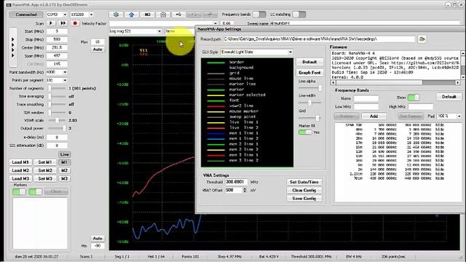The width and height of the screenshot is (466, 262).
Task: Start continuous scan with double-arrow button
Action: (63, 23)
